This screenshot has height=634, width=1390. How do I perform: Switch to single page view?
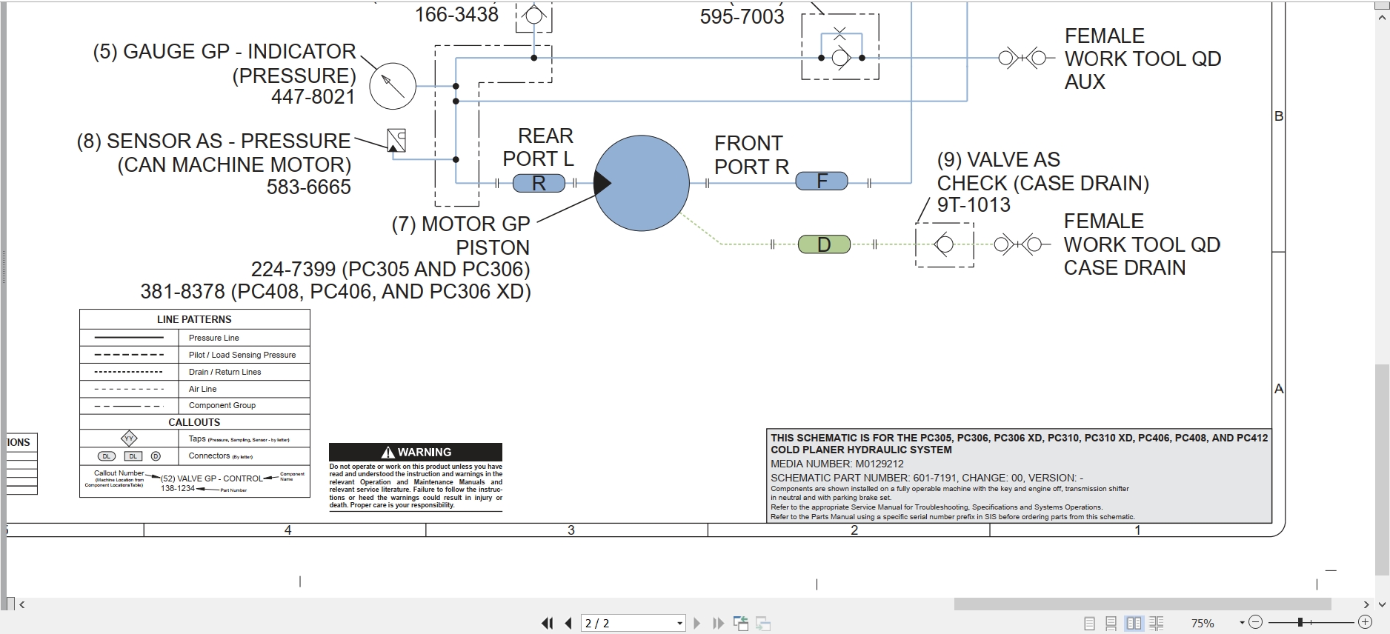[1089, 624]
